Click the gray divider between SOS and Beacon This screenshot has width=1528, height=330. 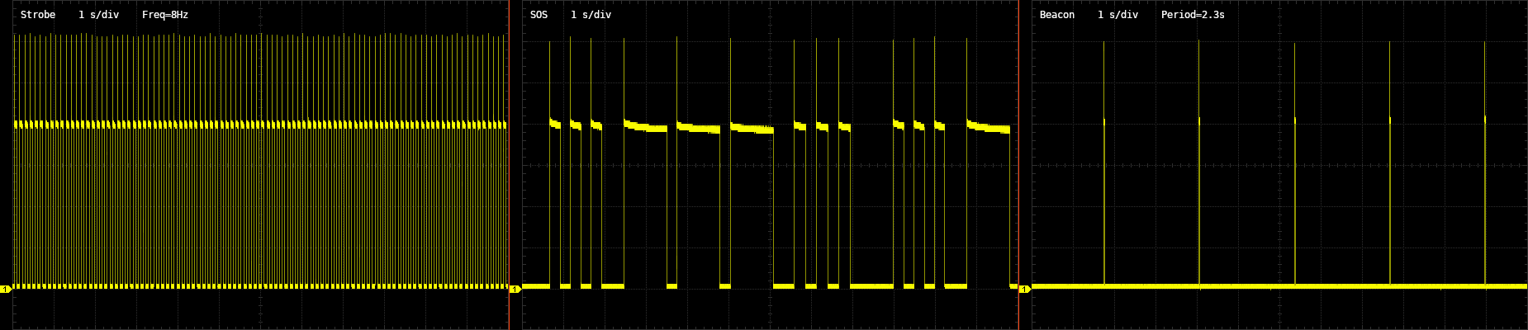(x=1018, y=165)
